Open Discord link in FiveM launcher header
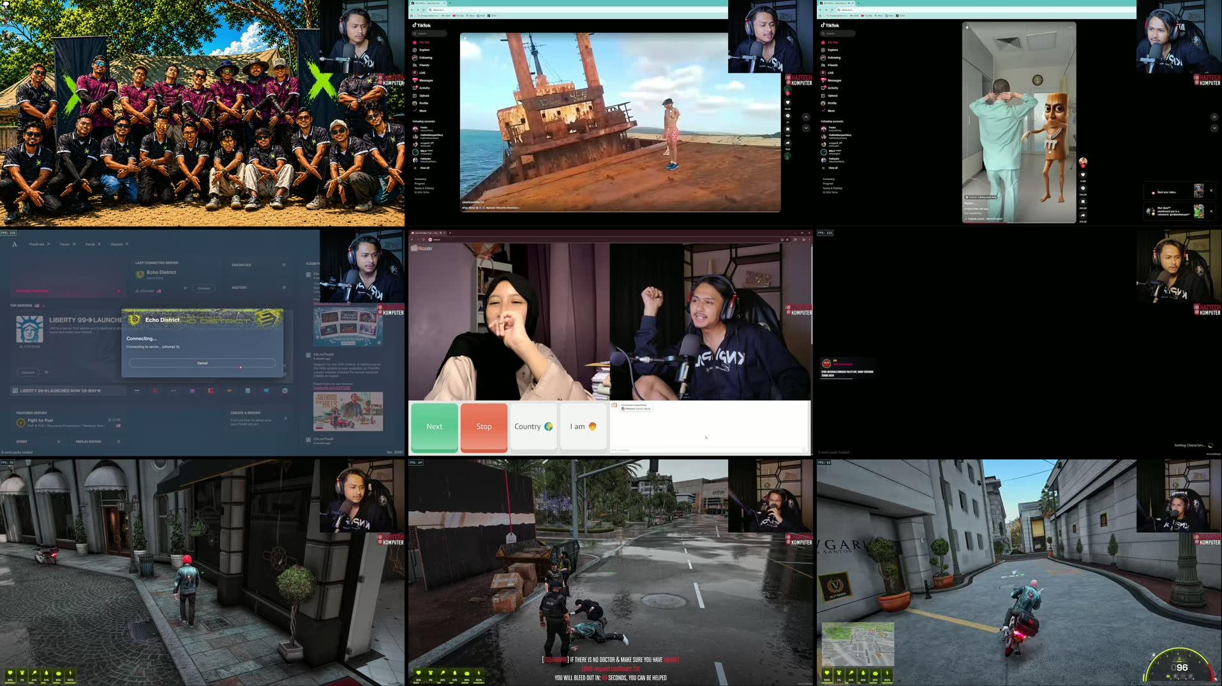1222x686 pixels. click(x=119, y=244)
